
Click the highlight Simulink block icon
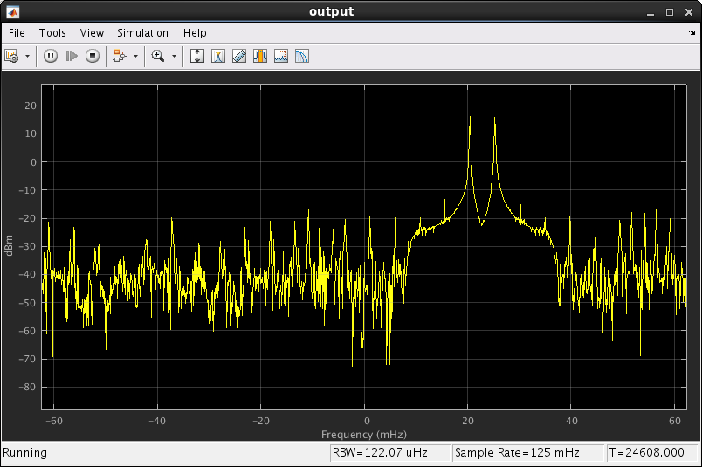click(x=120, y=56)
